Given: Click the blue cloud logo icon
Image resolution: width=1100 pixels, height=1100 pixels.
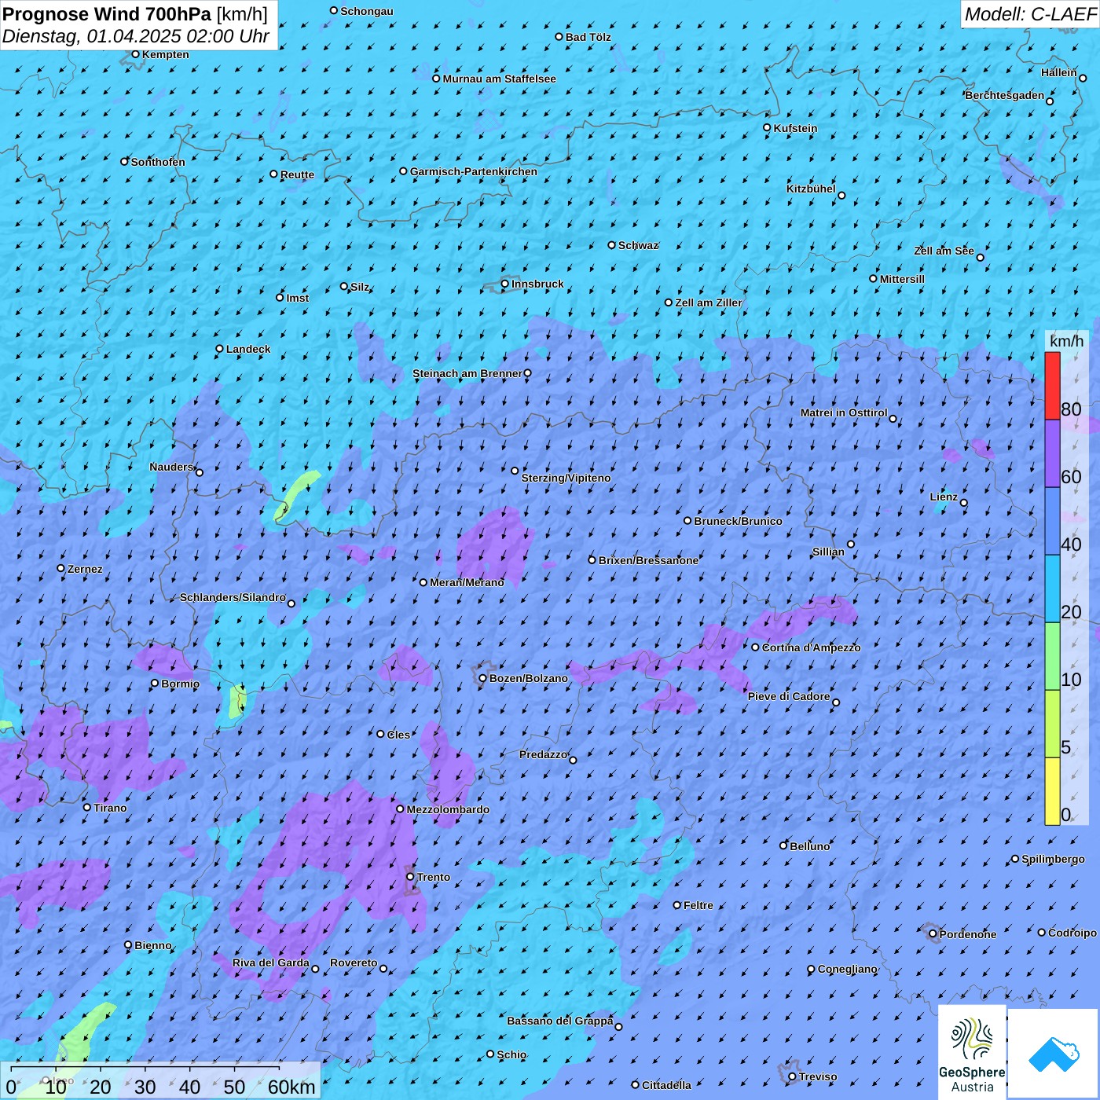Looking at the screenshot, I should pyautogui.click(x=1053, y=1053).
